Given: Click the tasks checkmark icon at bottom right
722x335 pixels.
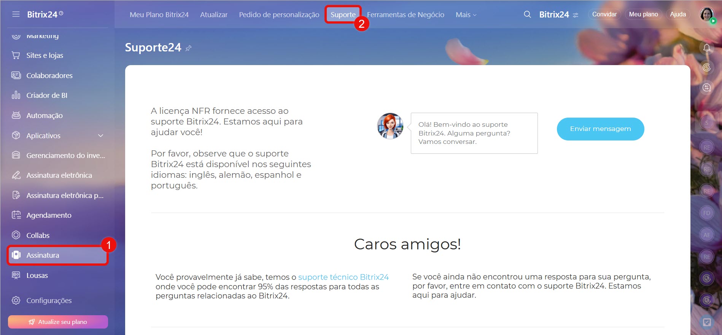Looking at the screenshot, I should coord(707,322).
